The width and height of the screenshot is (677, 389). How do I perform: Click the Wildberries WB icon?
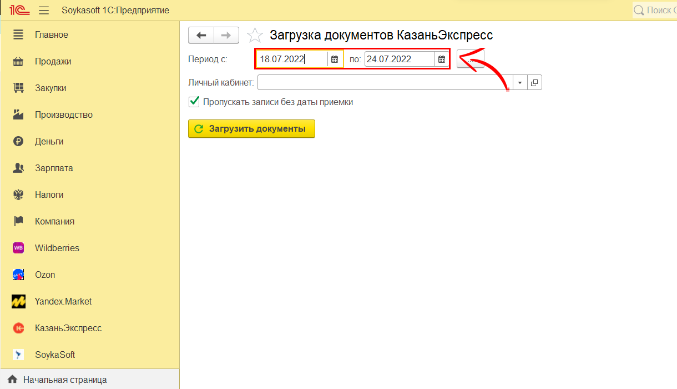[x=18, y=248]
